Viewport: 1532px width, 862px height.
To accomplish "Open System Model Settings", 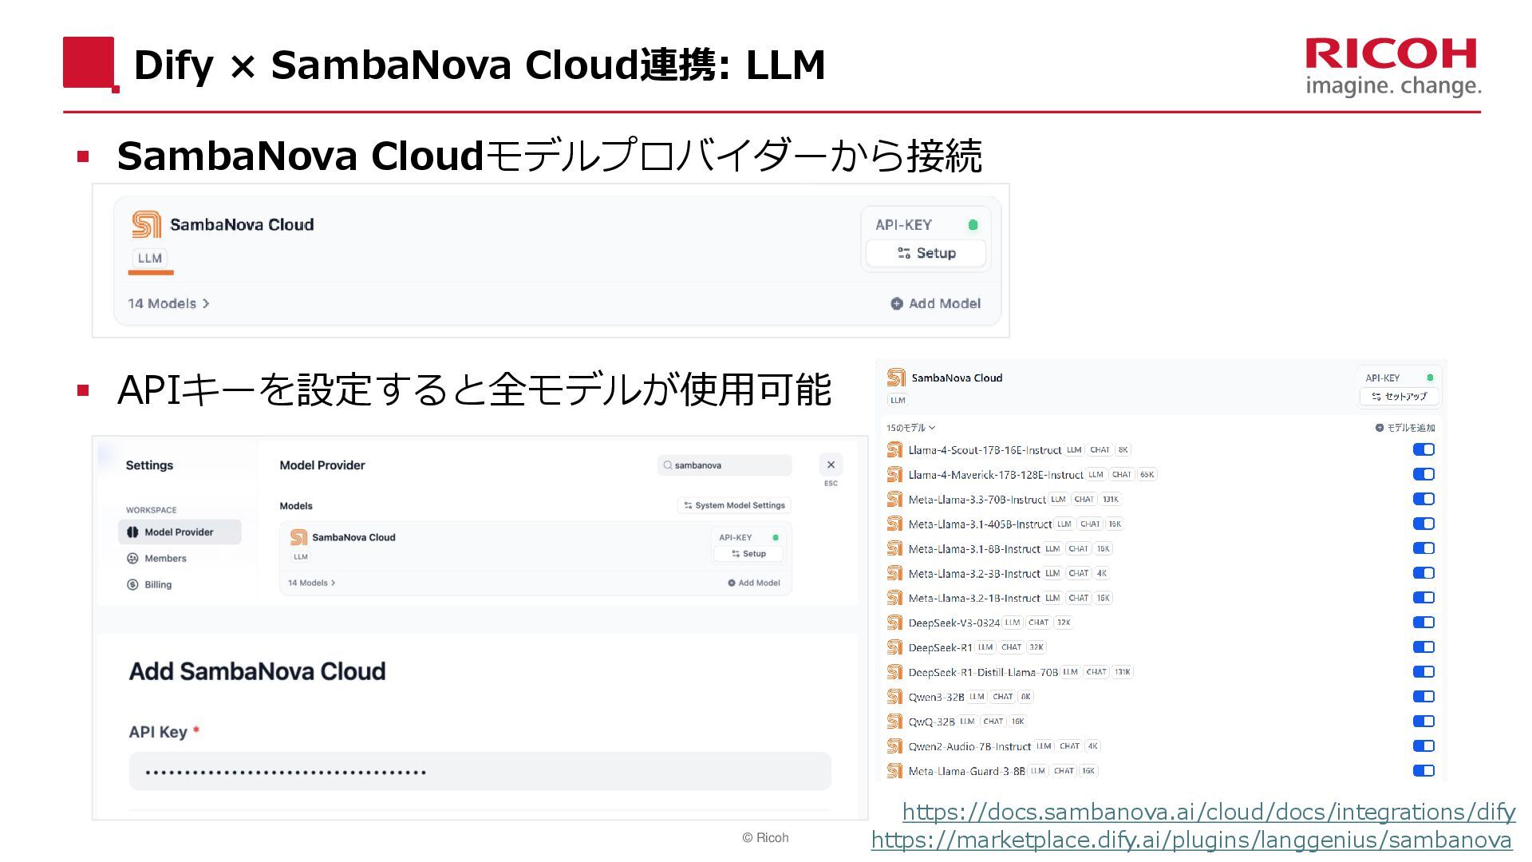I will point(735,505).
